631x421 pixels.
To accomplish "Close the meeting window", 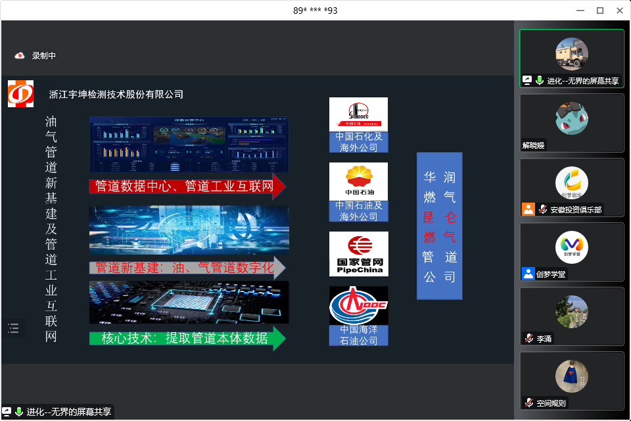I will coord(620,11).
